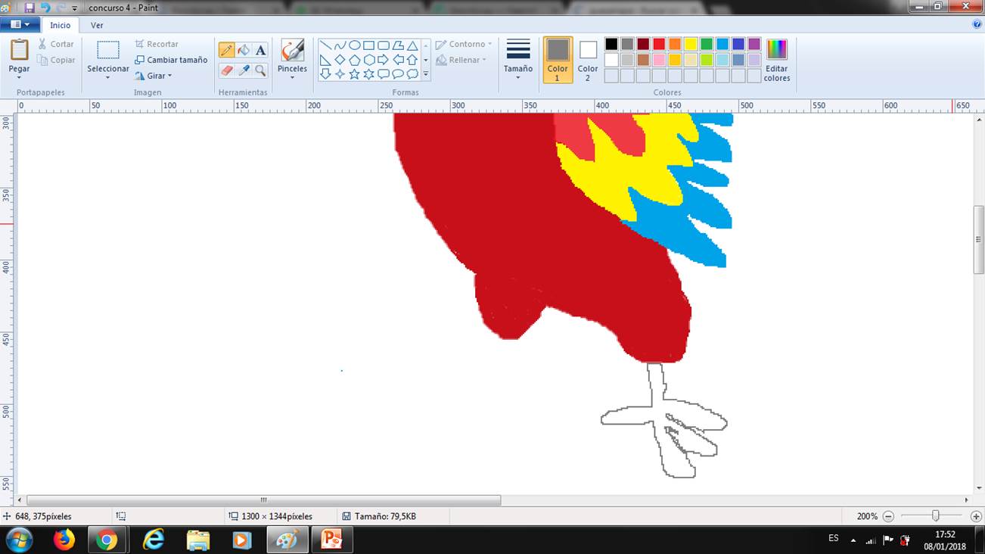Image resolution: width=985 pixels, height=554 pixels.
Task: Click the zoom in plus button
Action: coord(976,516)
